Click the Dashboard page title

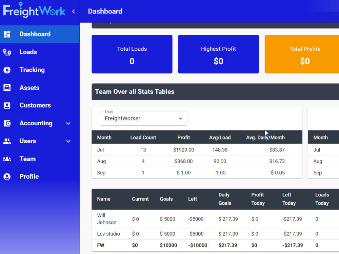105,11
